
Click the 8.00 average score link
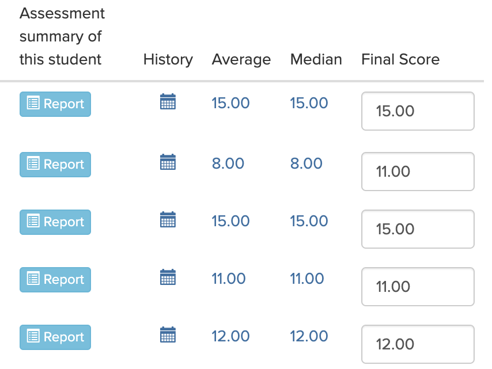pyautogui.click(x=228, y=163)
